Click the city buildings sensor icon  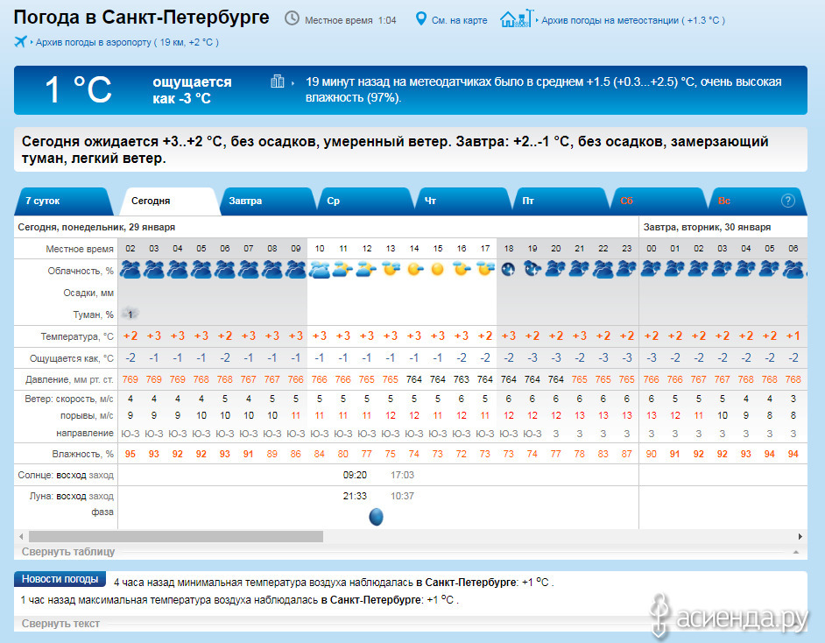click(x=278, y=81)
